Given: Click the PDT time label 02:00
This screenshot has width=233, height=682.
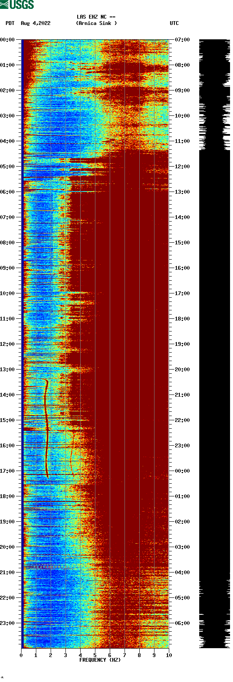Looking at the screenshot, I should (x=7, y=90).
